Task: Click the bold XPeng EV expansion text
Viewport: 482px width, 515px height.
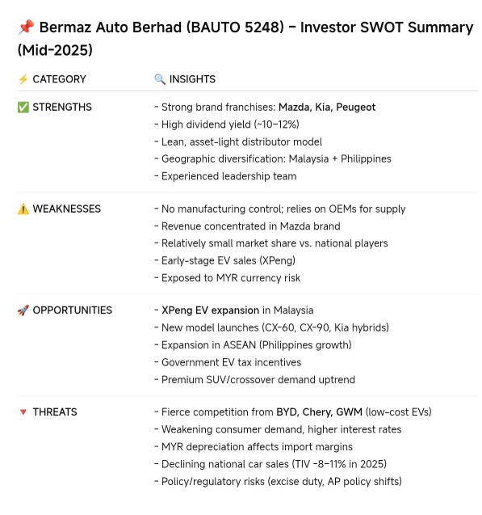Action: pos(210,310)
